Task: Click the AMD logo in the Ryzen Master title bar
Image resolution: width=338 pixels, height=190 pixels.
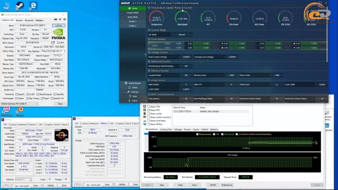Action: point(125,3)
